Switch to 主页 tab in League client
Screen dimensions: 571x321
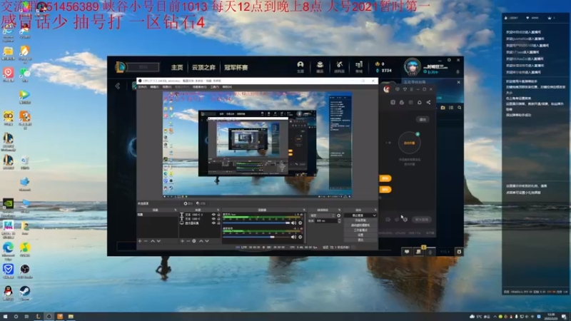(x=177, y=67)
